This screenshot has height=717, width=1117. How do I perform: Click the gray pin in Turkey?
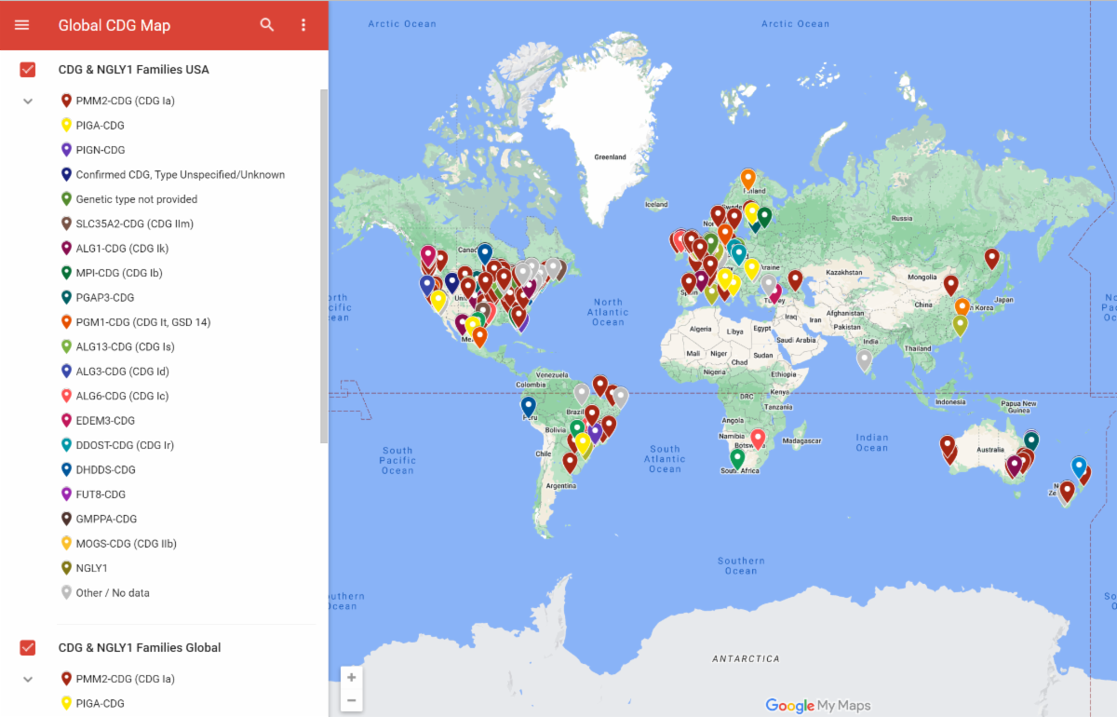pyautogui.click(x=768, y=283)
